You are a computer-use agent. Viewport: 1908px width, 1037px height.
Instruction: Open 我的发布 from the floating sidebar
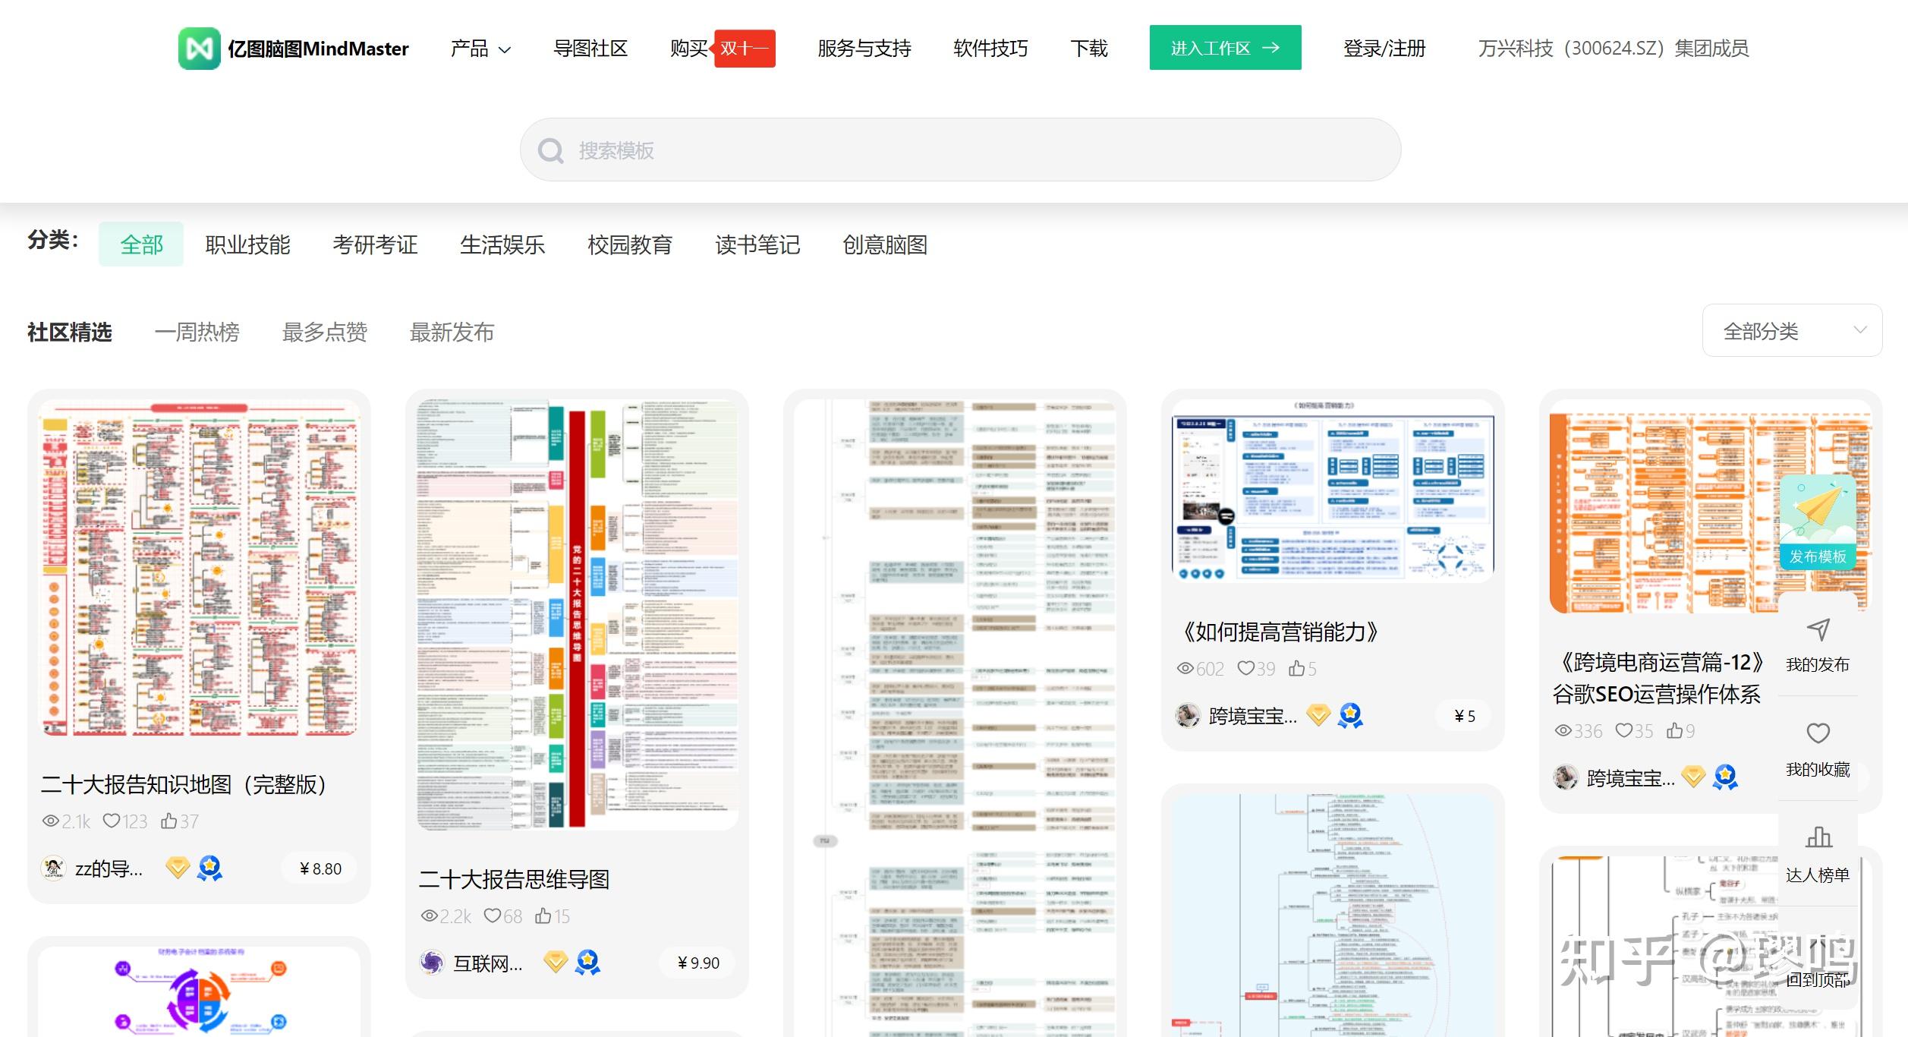pyautogui.click(x=1818, y=641)
